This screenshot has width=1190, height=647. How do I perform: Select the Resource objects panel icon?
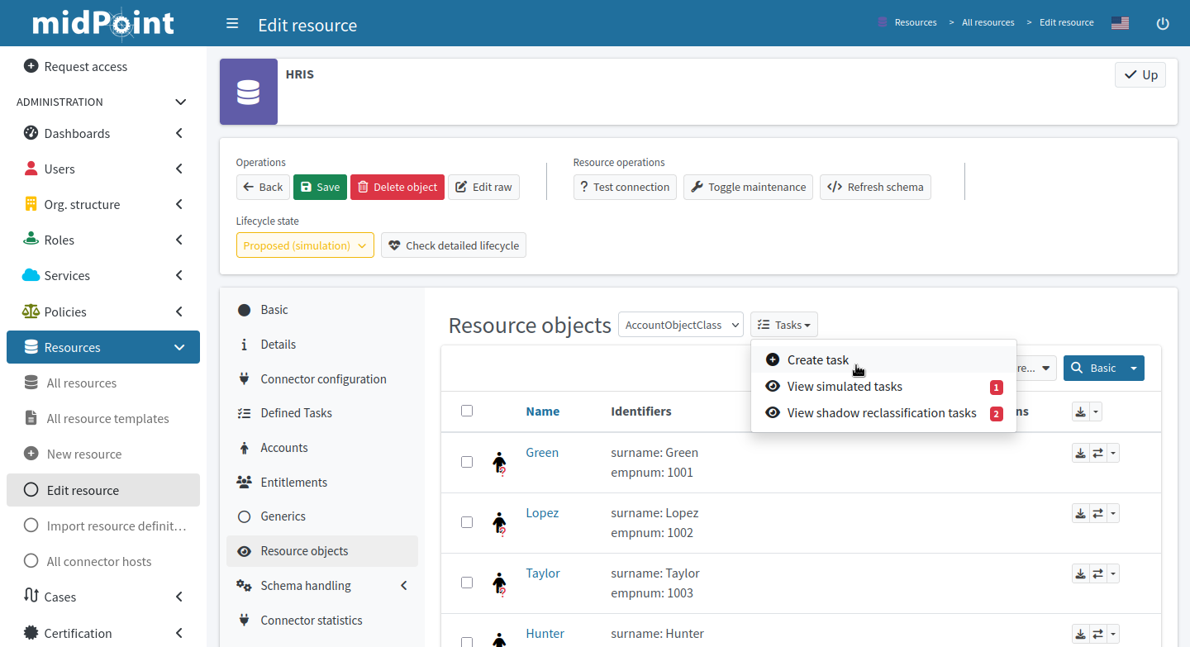pyautogui.click(x=245, y=550)
